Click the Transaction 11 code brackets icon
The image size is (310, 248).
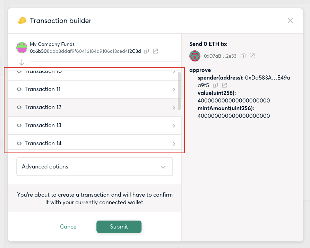(x=19, y=89)
